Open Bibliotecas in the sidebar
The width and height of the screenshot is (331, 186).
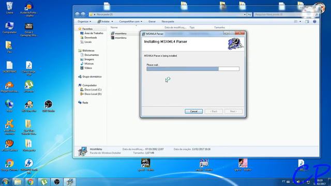(88, 51)
